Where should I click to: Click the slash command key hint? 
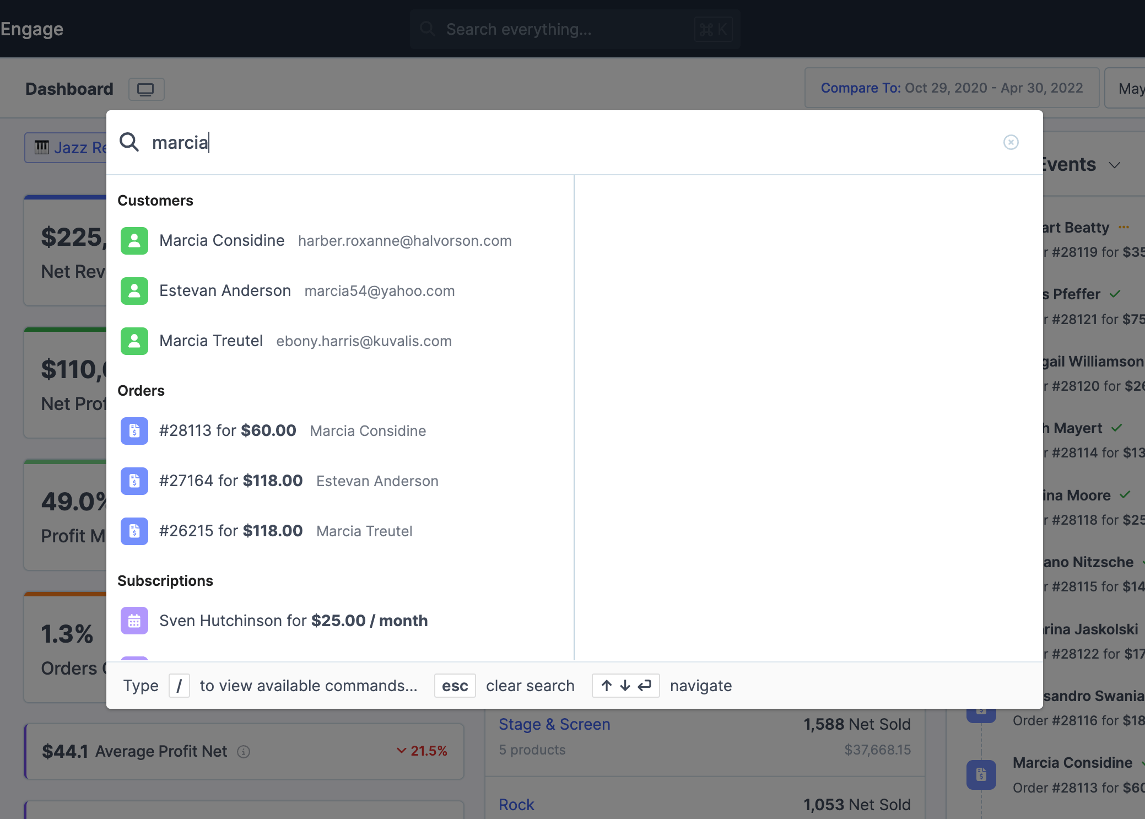pos(179,686)
